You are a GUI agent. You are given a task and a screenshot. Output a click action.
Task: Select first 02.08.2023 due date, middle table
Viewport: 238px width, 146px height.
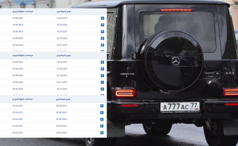pos(62,62)
